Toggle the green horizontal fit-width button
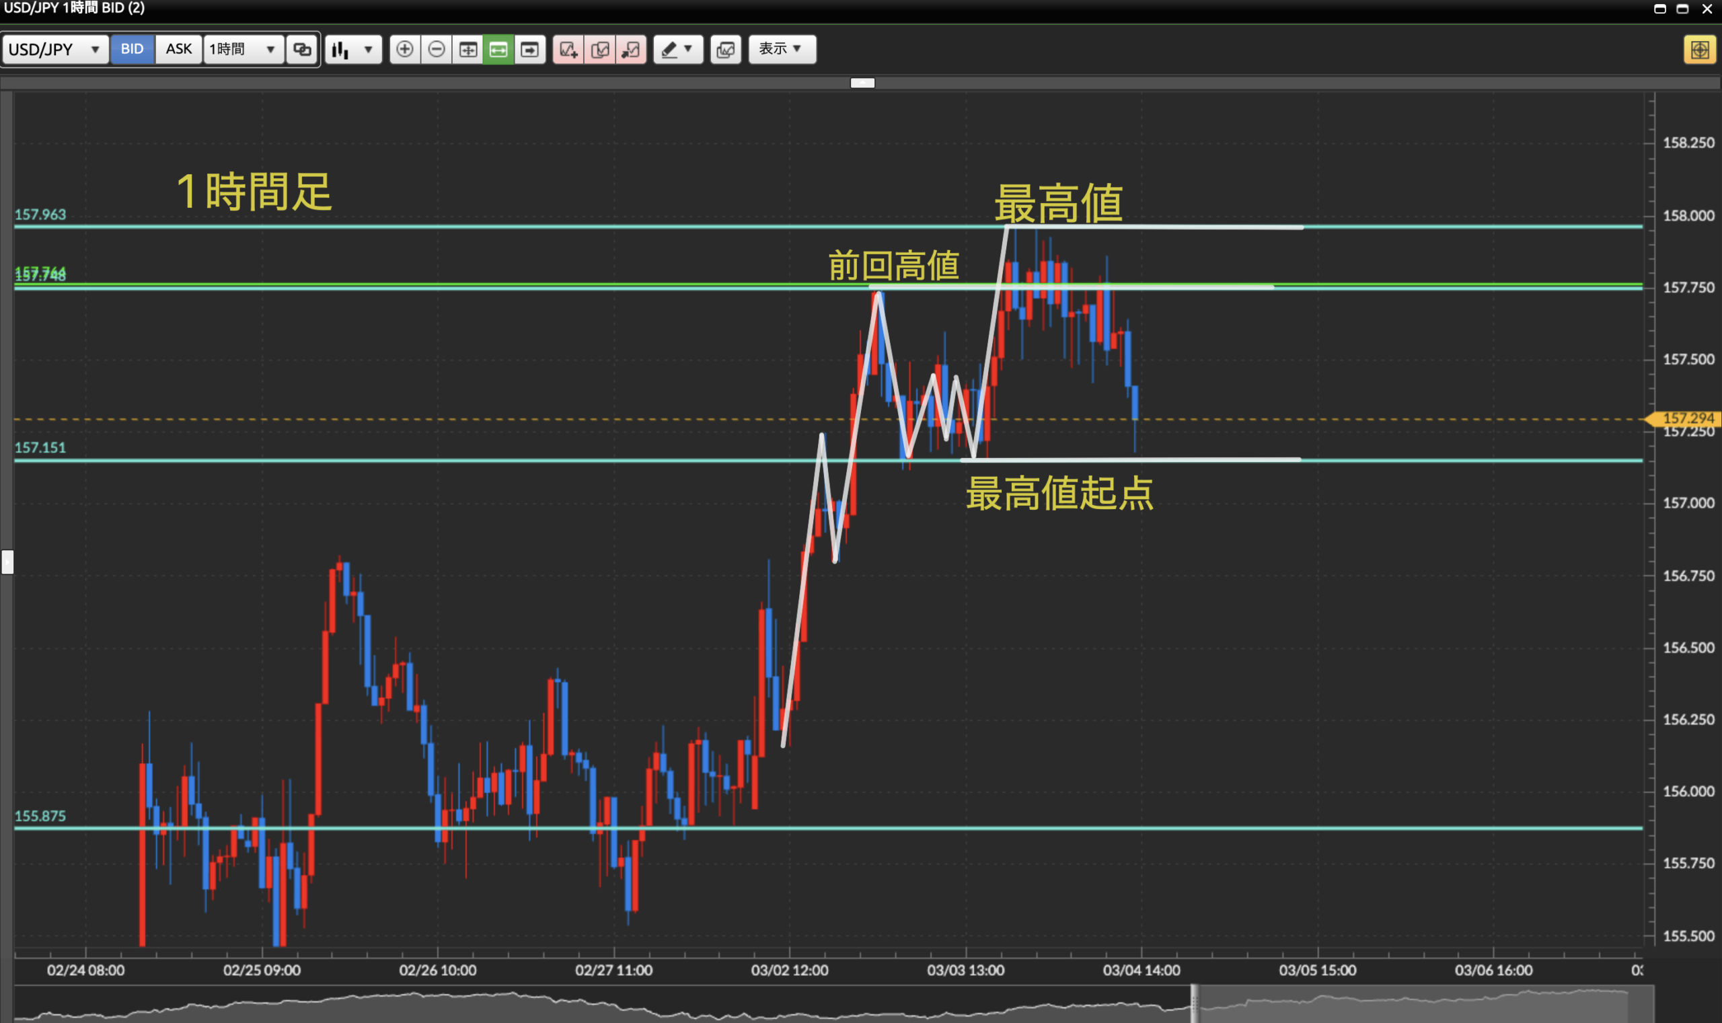The width and height of the screenshot is (1722, 1023). coord(498,49)
